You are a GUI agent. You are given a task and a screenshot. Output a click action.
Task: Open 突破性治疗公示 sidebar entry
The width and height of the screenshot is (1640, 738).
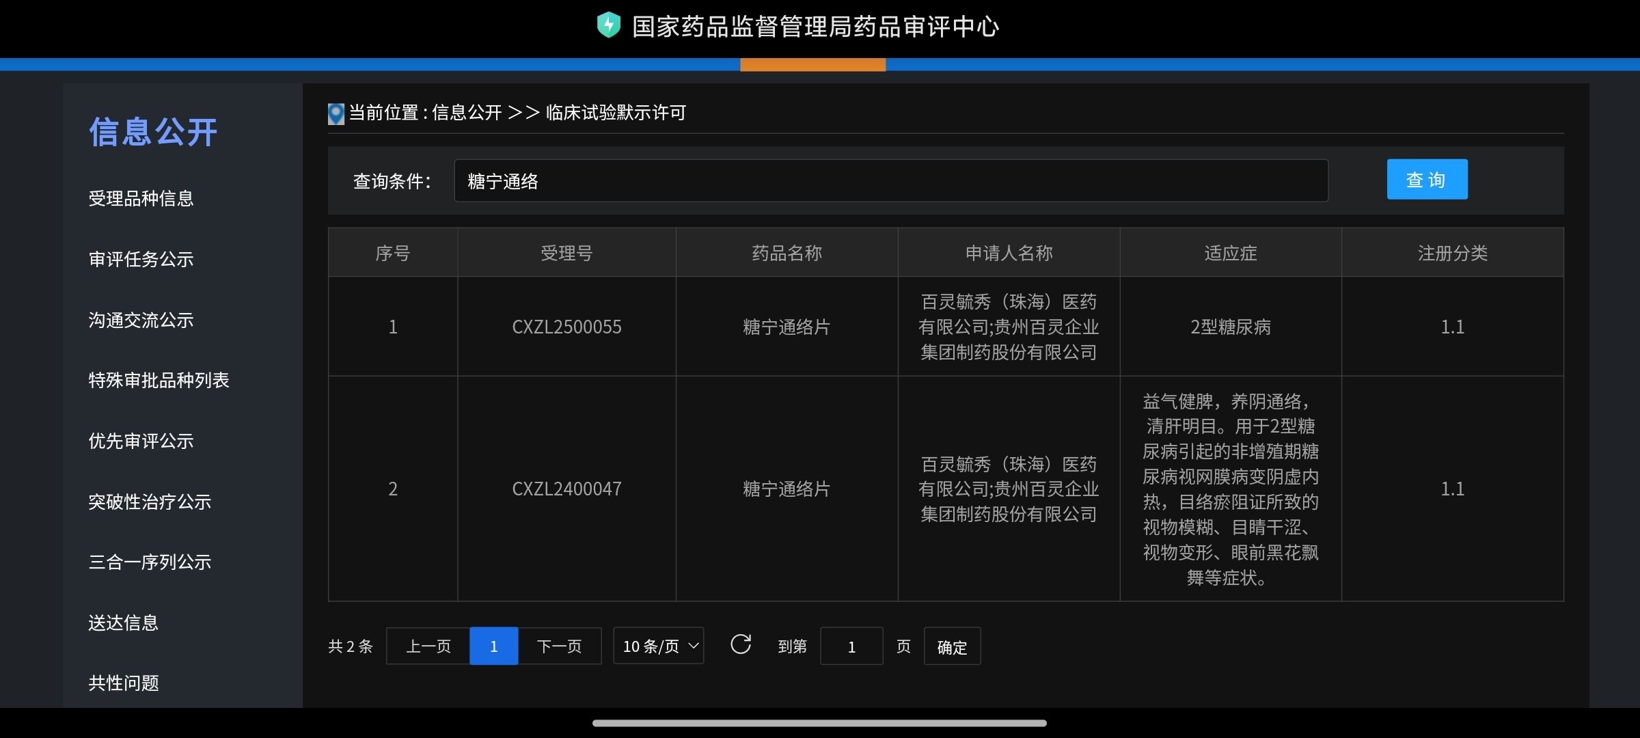click(x=150, y=502)
